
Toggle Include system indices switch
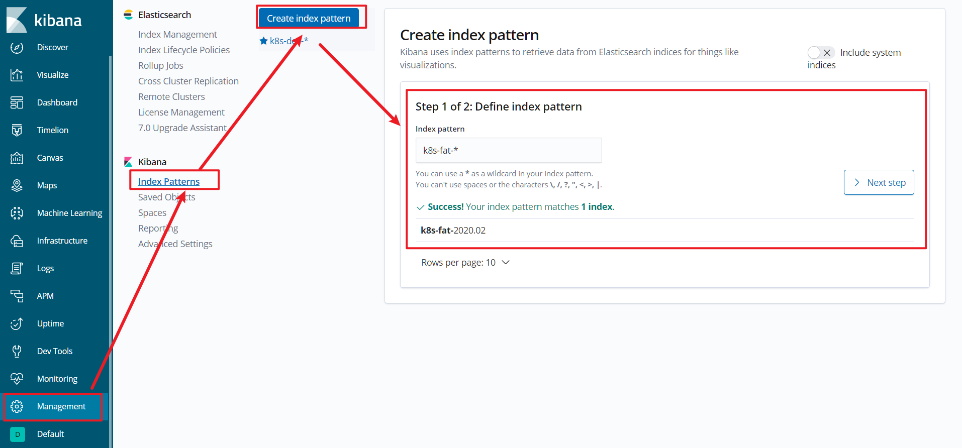coord(821,53)
